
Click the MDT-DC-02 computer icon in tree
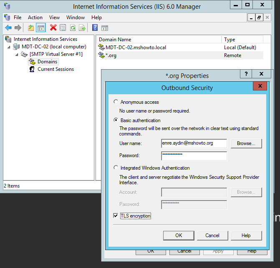click(16, 47)
